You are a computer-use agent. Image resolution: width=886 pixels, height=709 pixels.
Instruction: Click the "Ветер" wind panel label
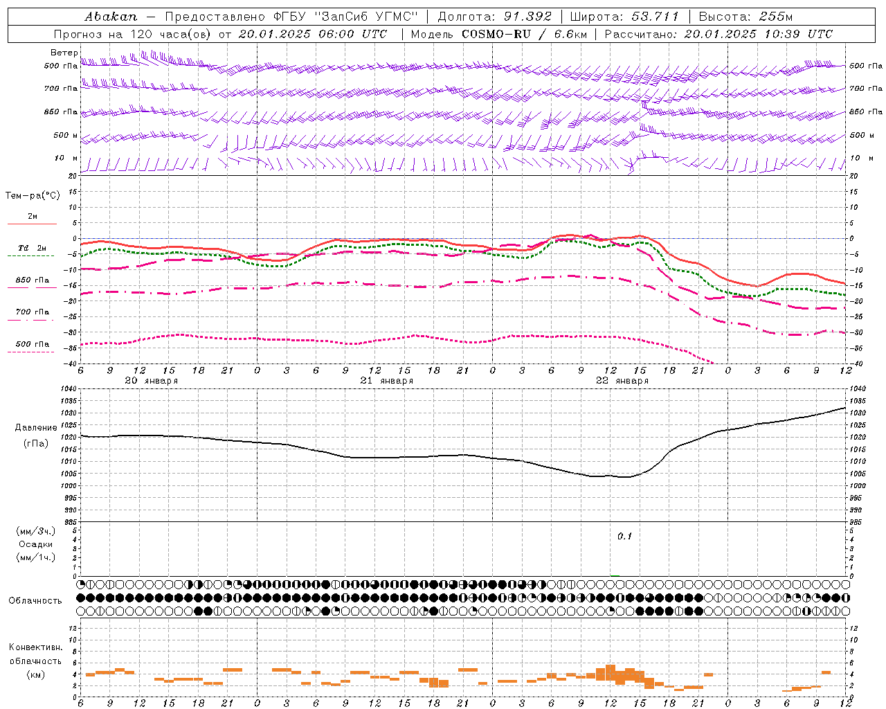[64, 53]
